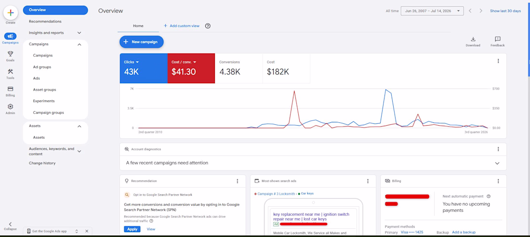Click Add a backup payment link
Screen dimensions: 530x237
coord(464,232)
